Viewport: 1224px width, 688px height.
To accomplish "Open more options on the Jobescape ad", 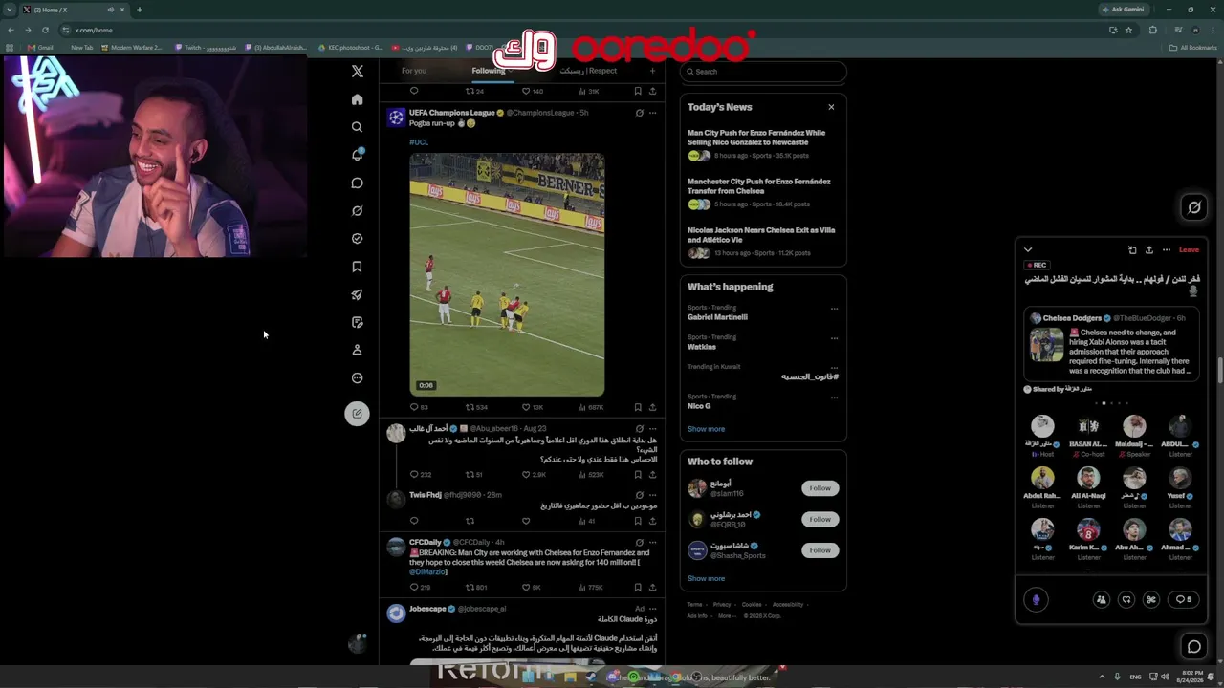I will click(x=652, y=609).
